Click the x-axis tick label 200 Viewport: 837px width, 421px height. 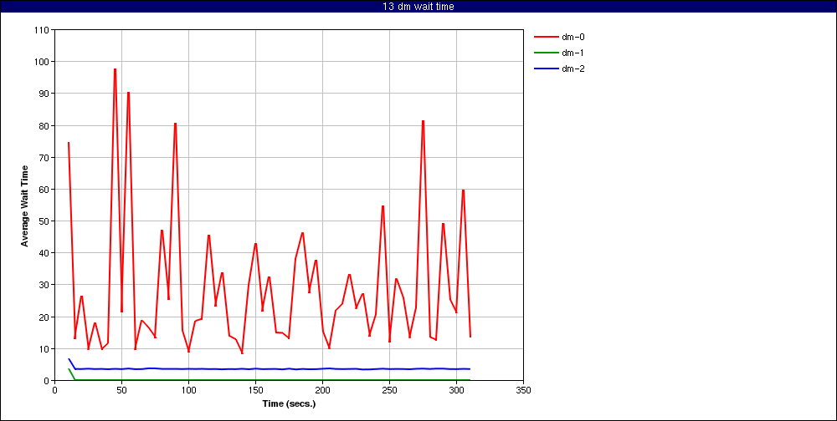322,390
